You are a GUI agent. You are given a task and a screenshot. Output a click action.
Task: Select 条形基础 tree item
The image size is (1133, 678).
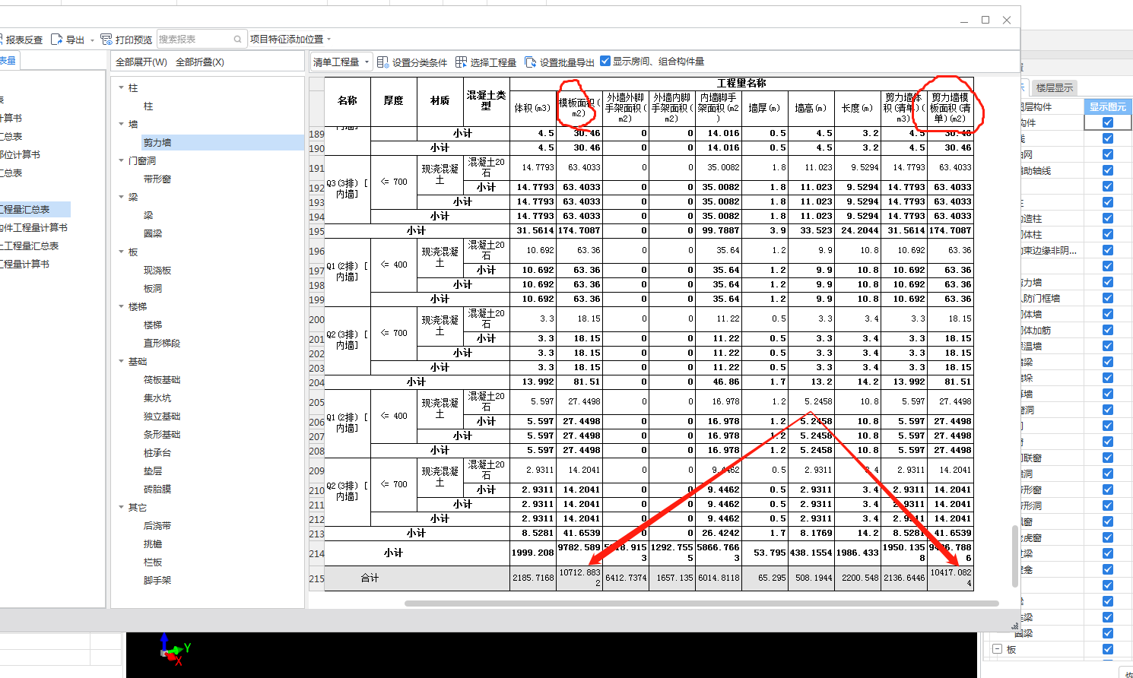pyautogui.click(x=162, y=434)
